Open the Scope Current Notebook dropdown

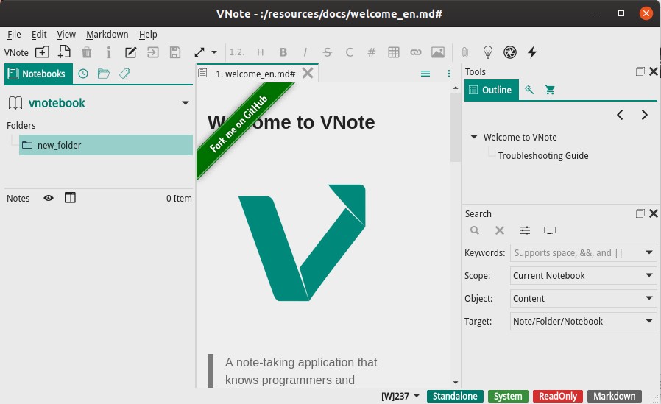tap(584, 275)
